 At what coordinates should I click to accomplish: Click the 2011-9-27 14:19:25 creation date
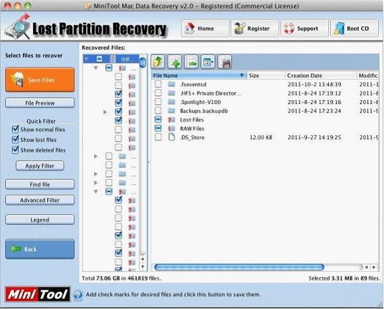(x=314, y=137)
